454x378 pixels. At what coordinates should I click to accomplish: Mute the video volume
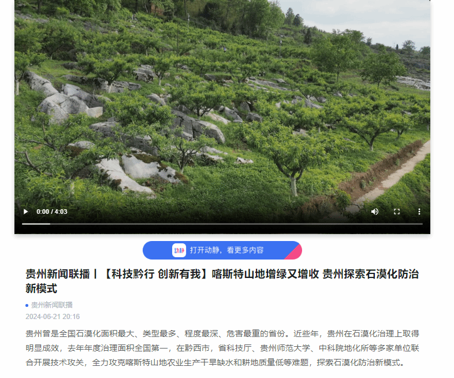[375, 212]
